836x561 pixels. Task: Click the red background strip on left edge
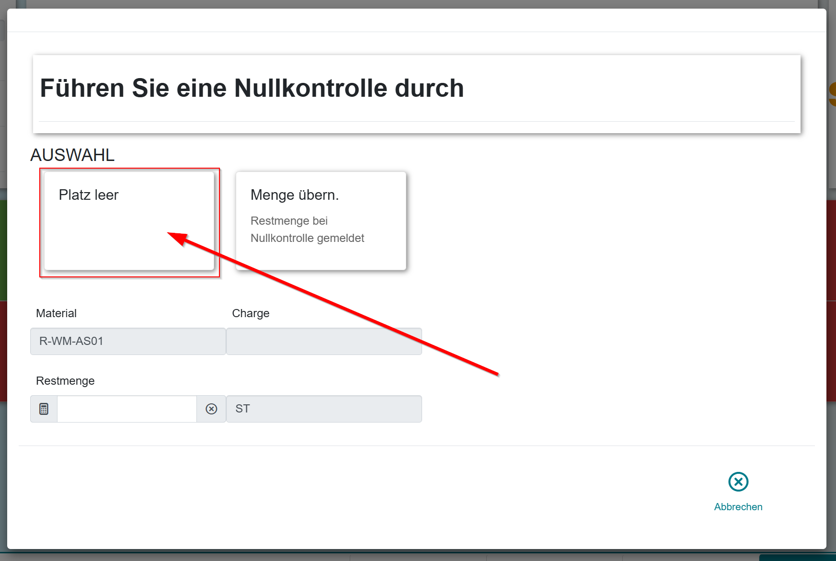3,350
